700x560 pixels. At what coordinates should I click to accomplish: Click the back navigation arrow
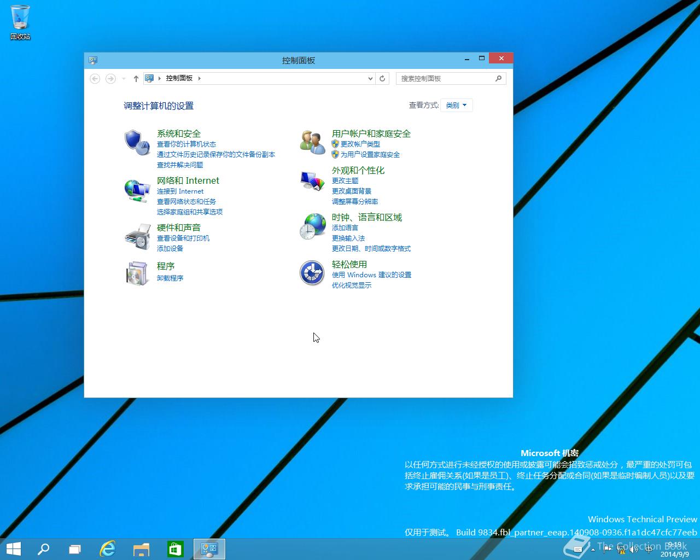pos(95,79)
